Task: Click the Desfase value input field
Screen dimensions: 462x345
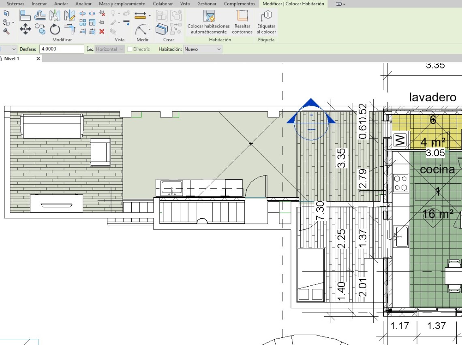Action: (x=62, y=49)
